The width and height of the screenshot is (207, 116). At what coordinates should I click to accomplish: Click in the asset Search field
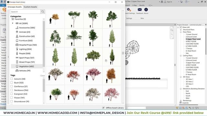[25, 12]
